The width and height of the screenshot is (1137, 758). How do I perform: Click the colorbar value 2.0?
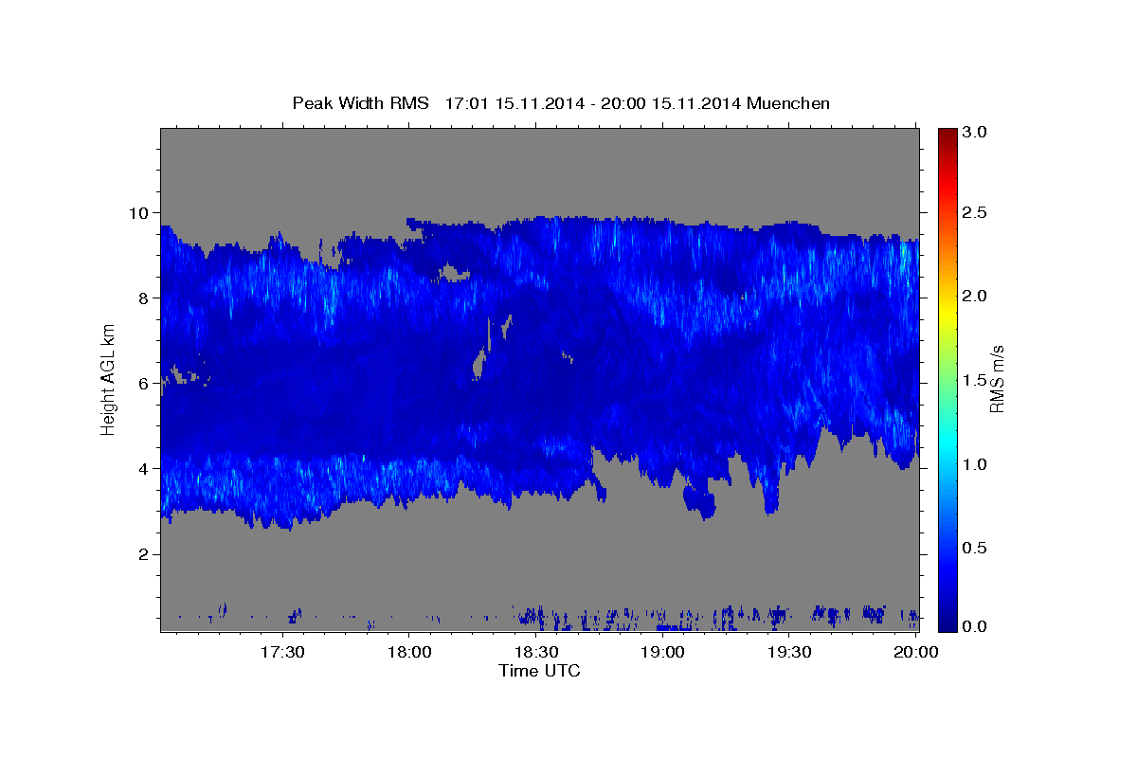pos(975,297)
